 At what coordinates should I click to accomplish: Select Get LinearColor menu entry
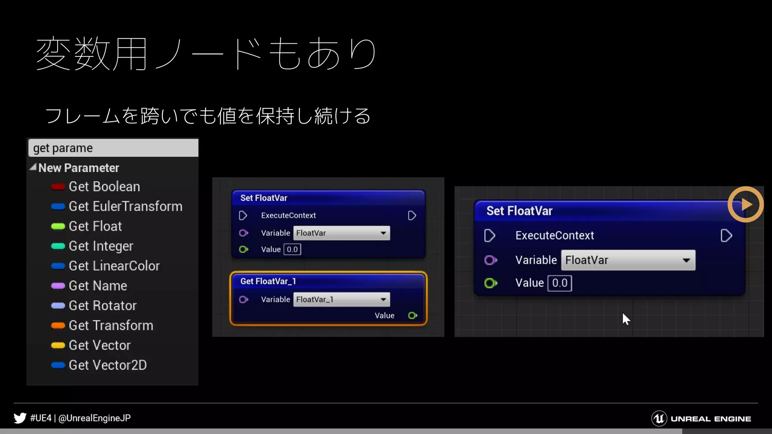tap(114, 266)
